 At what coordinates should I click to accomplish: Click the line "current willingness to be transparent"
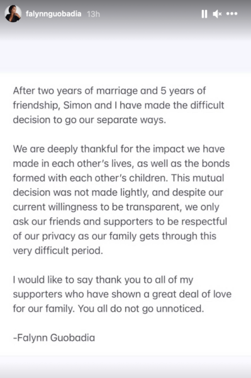pos(116,207)
